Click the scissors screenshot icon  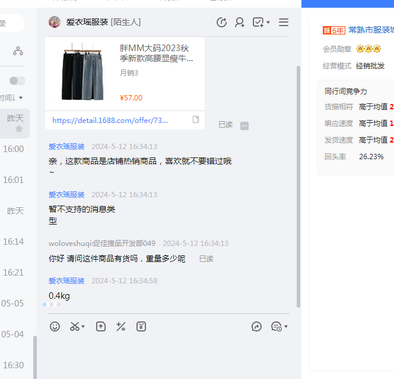pyautogui.click(x=75, y=326)
